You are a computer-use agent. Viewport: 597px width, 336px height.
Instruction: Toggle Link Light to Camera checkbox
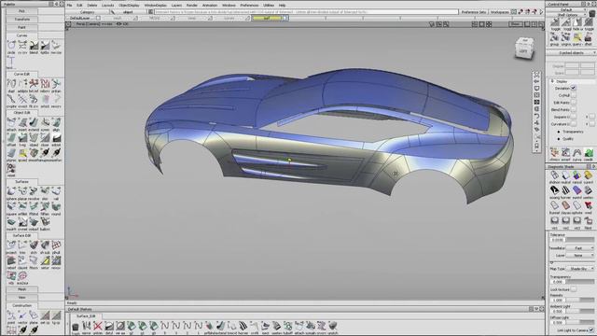pos(591,330)
